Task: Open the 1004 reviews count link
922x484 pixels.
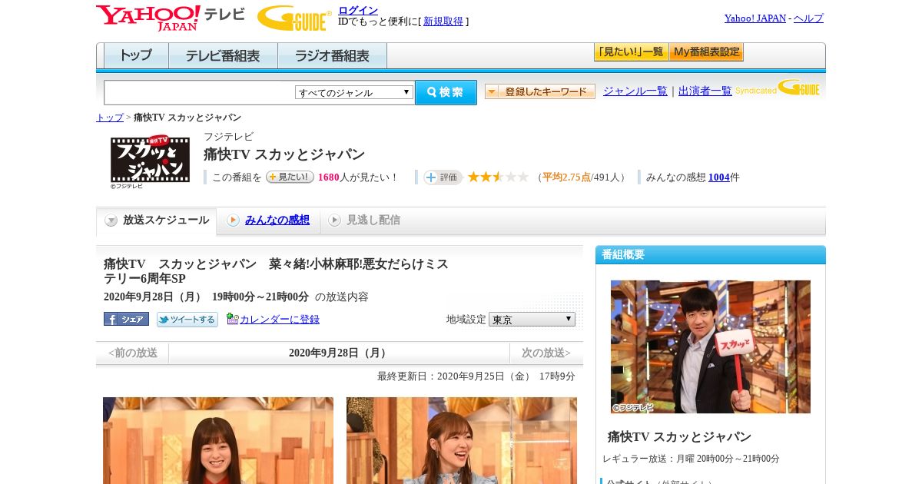Action: [x=719, y=177]
